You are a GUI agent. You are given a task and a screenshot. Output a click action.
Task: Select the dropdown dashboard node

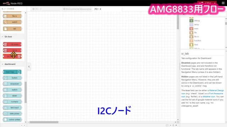point(12,84)
